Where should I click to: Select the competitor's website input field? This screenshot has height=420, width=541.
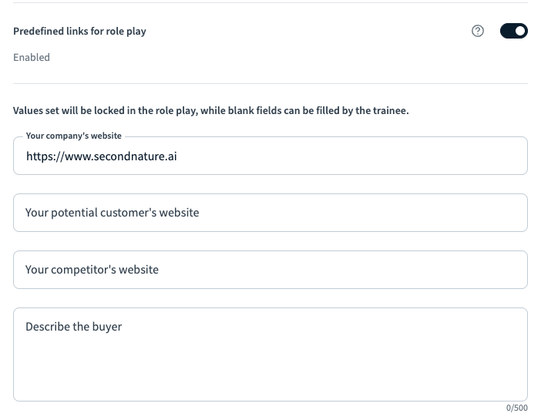(270, 270)
